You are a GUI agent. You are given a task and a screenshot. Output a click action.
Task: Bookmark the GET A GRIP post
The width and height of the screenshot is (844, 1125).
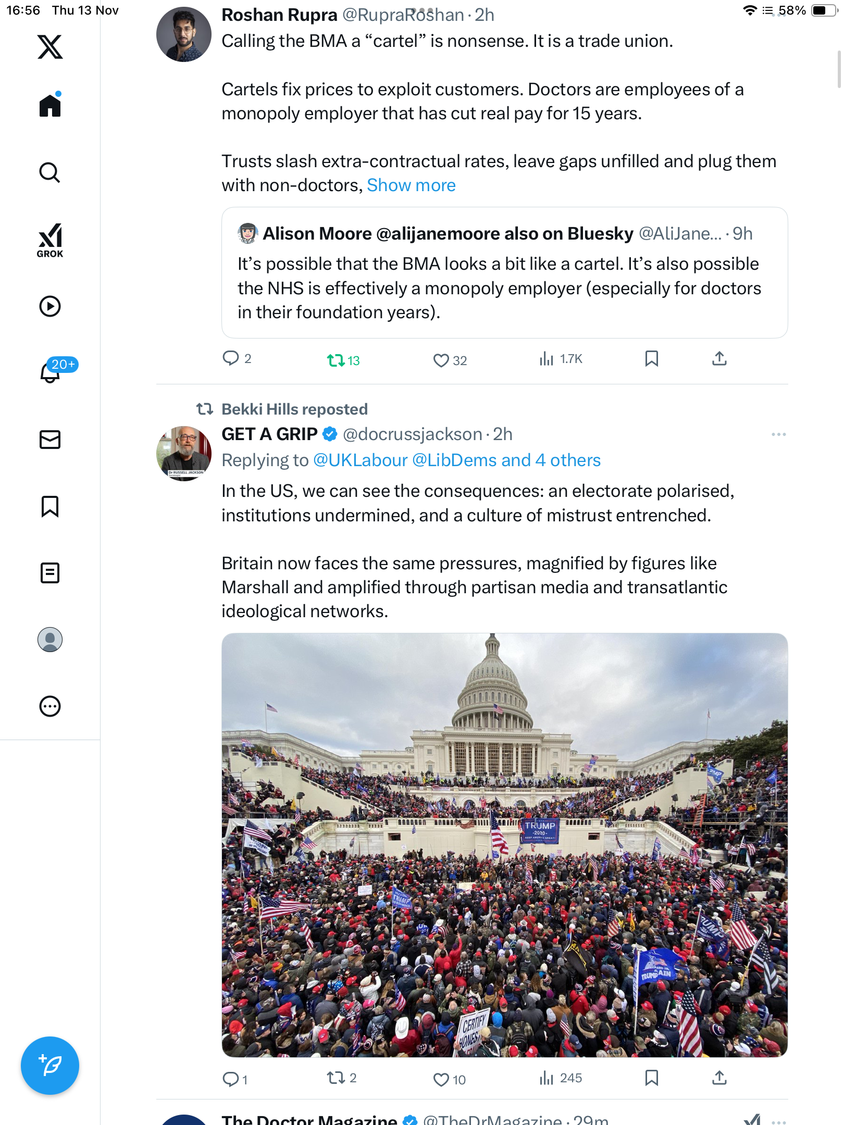(x=651, y=1078)
